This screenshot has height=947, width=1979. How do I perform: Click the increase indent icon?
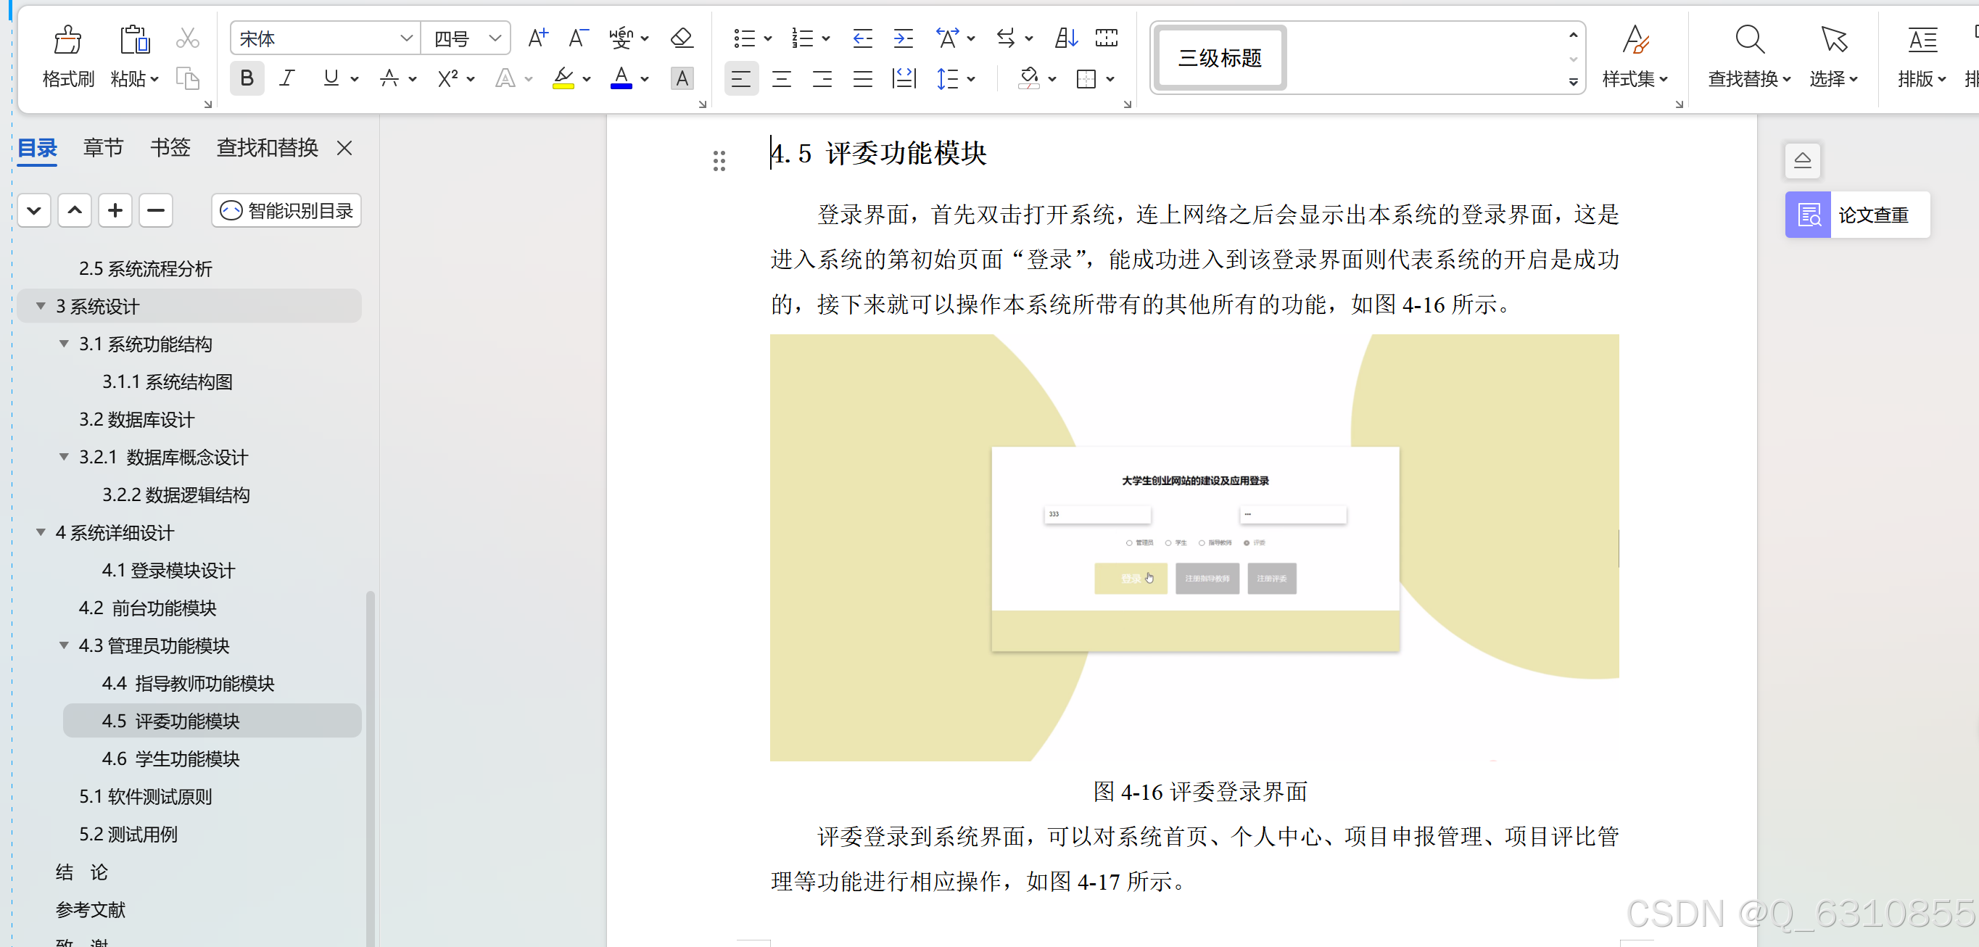click(904, 38)
